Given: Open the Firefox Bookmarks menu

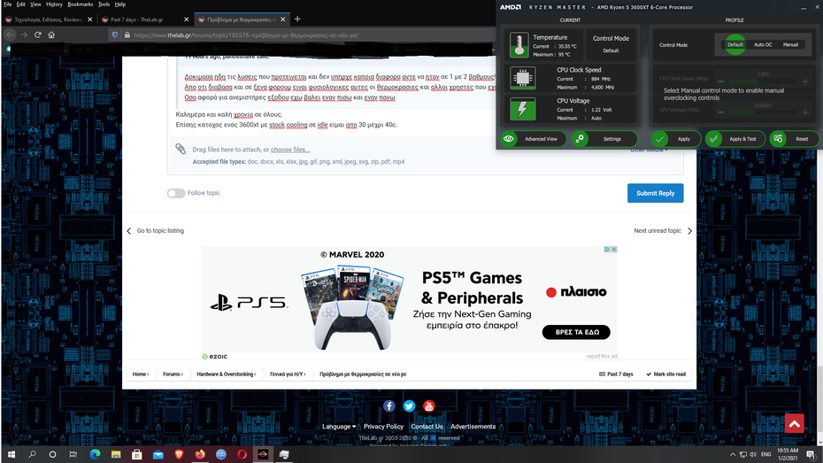Looking at the screenshot, I should (81, 4).
